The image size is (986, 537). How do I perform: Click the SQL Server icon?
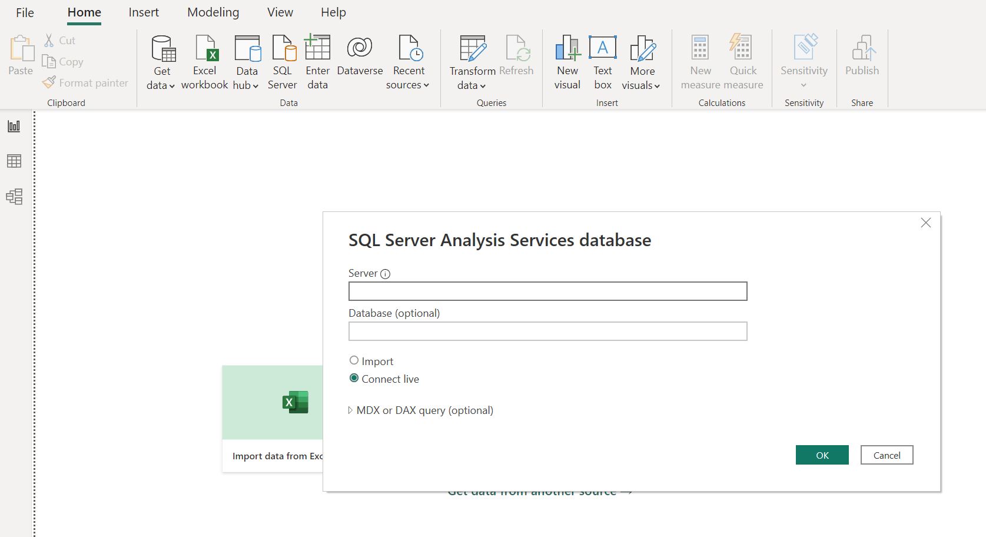click(x=284, y=48)
